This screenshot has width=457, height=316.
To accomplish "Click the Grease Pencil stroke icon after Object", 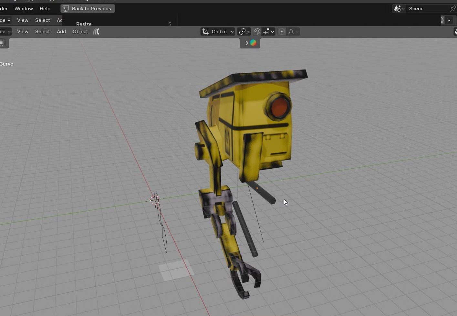I will [x=96, y=32].
